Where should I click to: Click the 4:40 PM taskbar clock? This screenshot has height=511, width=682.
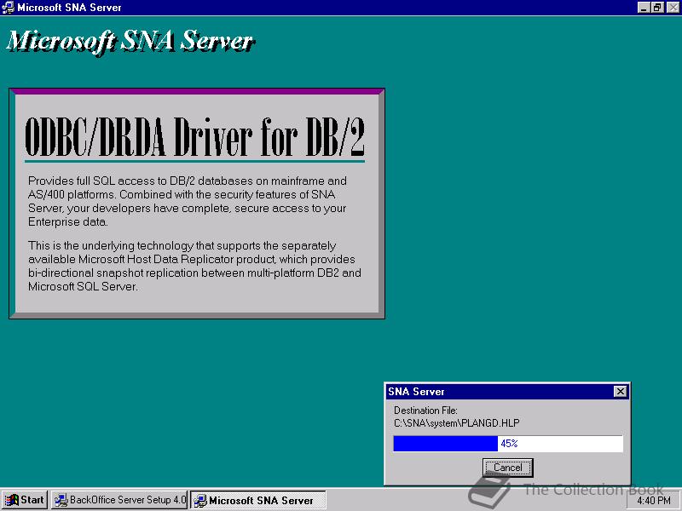pos(654,501)
